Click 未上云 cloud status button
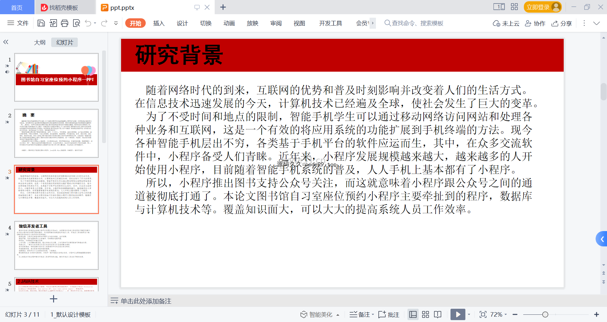The height and width of the screenshot is (322, 607). (506, 23)
